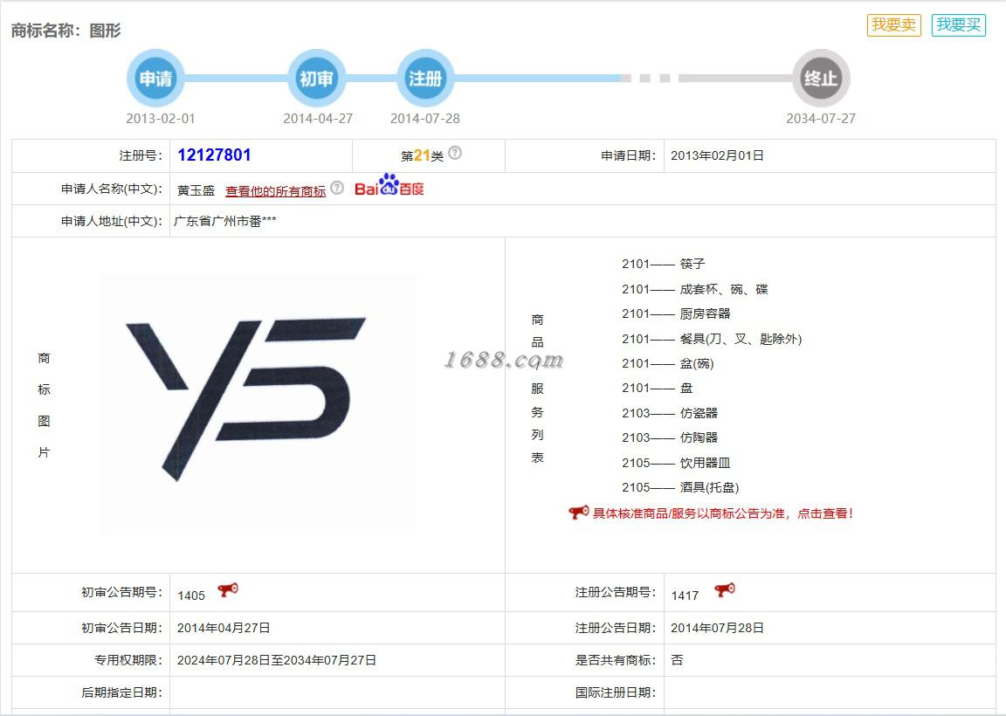
Task: Click 注册公告期号 value 1417
Action: point(685,596)
